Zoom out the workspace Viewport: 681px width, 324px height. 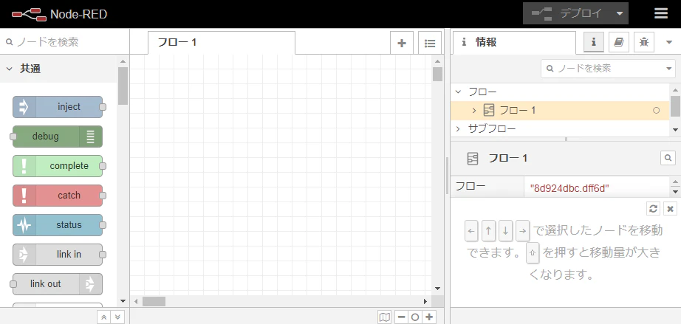tap(401, 317)
